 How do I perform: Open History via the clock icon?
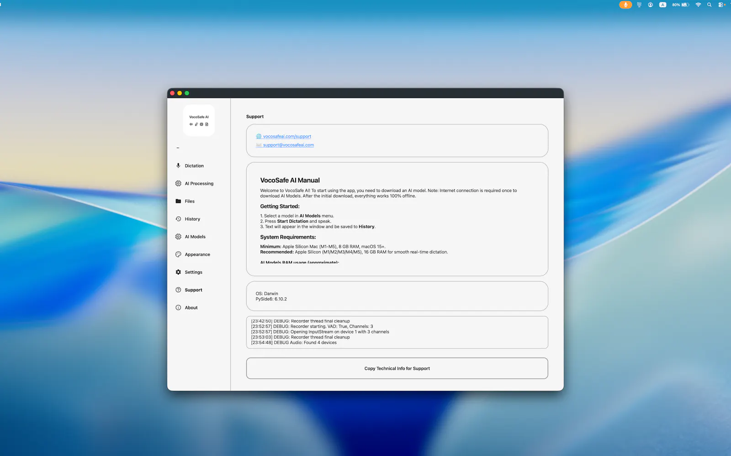pyautogui.click(x=178, y=219)
